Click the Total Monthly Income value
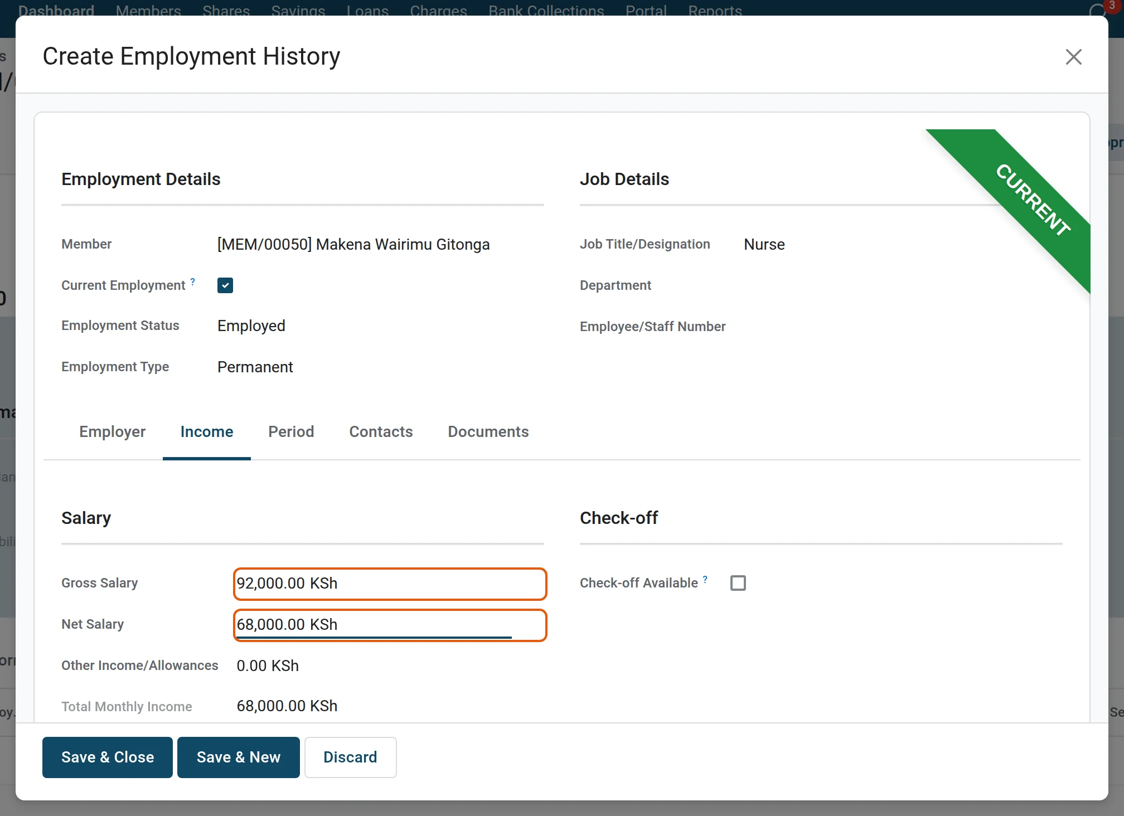 click(287, 706)
